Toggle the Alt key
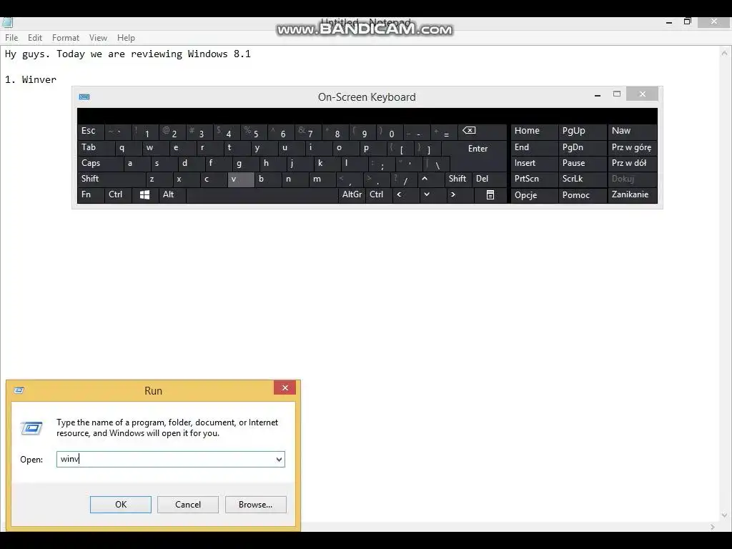The image size is (732, 549). [172, 194]
